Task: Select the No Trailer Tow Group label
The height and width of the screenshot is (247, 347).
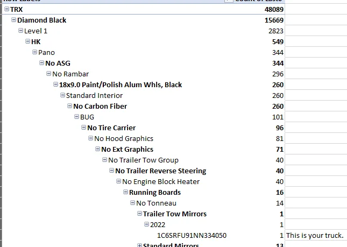Action: (x=143, y=160)
